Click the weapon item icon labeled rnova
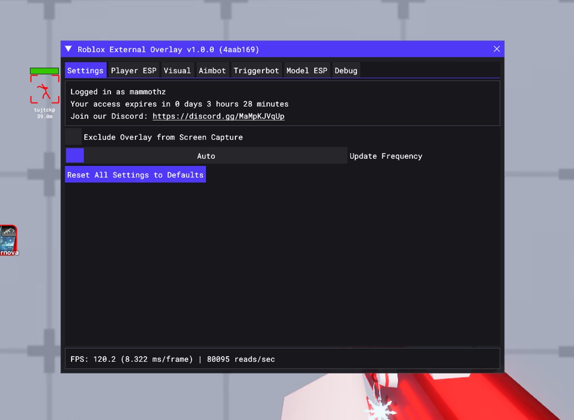Viewport: 574px width, 420px height. click(x=9, y=240)
